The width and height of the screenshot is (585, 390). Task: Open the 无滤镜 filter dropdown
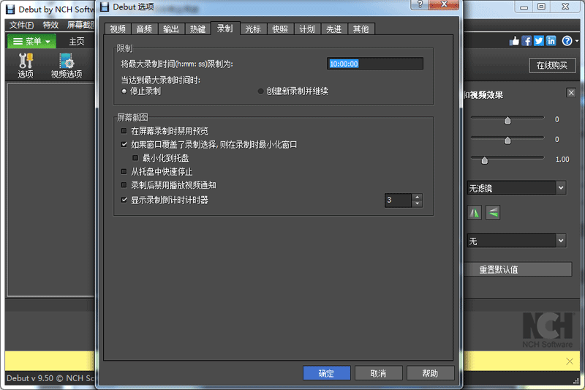[x=517, y=188]
